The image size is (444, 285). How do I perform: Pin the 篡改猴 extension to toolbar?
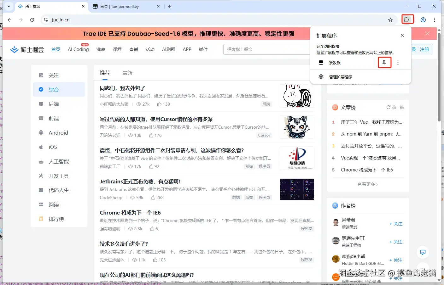click(x=384, y=63)
